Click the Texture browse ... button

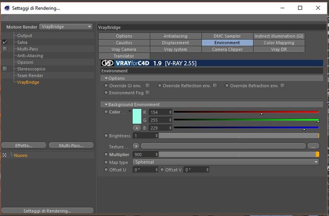[x=313, y=146]
